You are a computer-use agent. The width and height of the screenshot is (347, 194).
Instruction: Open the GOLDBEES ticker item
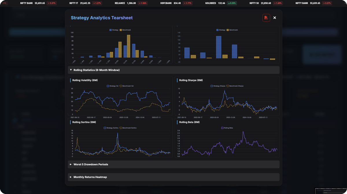[x=222, y=3]
